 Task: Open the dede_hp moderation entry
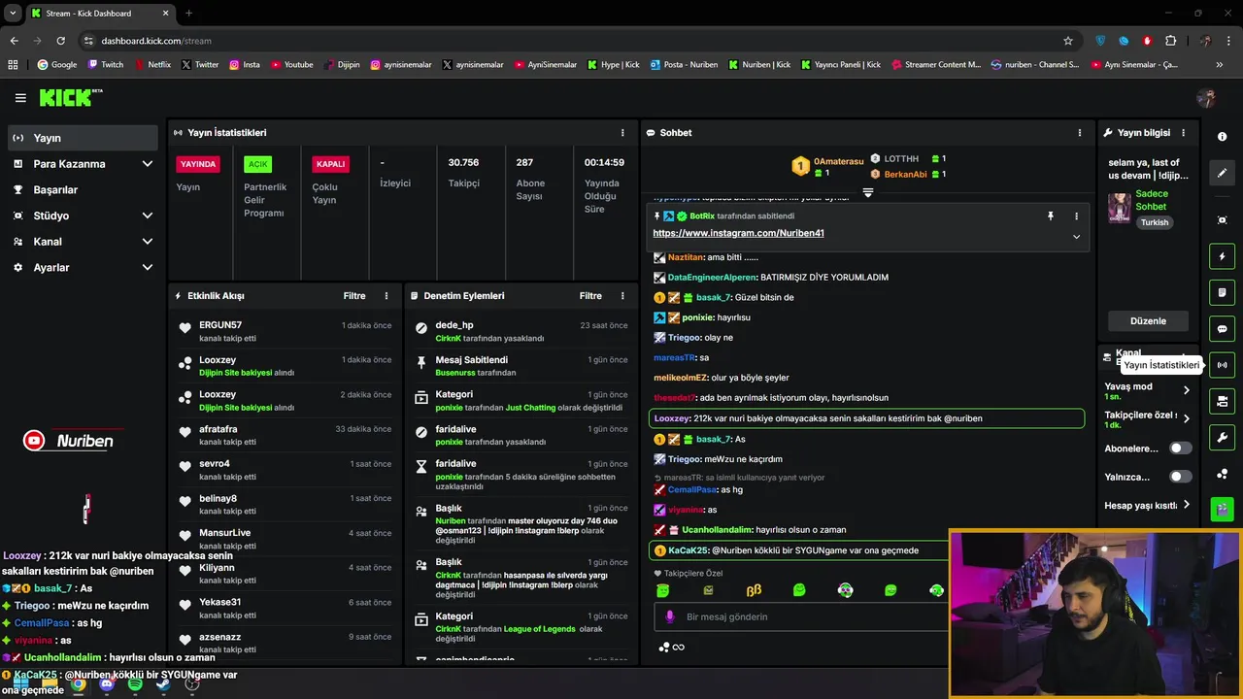pyautogui.click(x=521, y=332)
